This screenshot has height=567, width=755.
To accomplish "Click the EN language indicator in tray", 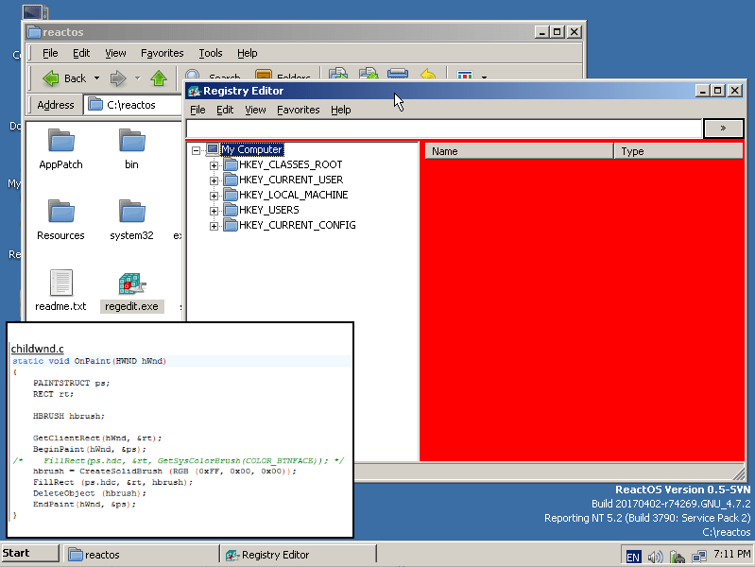I will pyautogui.click(x=633, y=557).
